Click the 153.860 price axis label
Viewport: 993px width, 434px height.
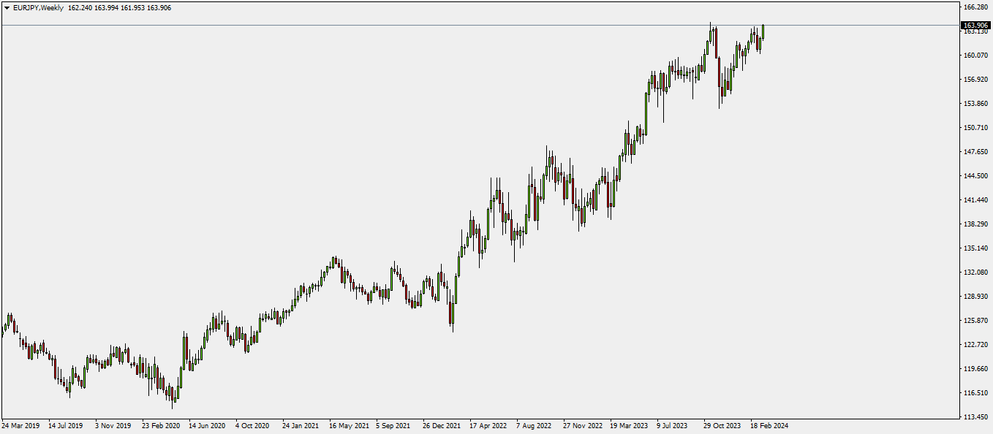point(976,104)
